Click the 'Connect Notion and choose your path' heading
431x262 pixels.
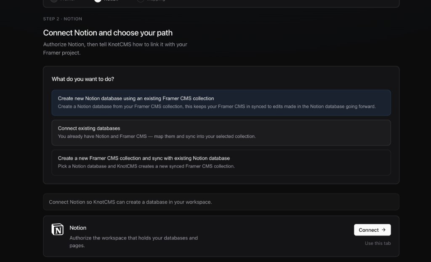[x=108, y=33]
